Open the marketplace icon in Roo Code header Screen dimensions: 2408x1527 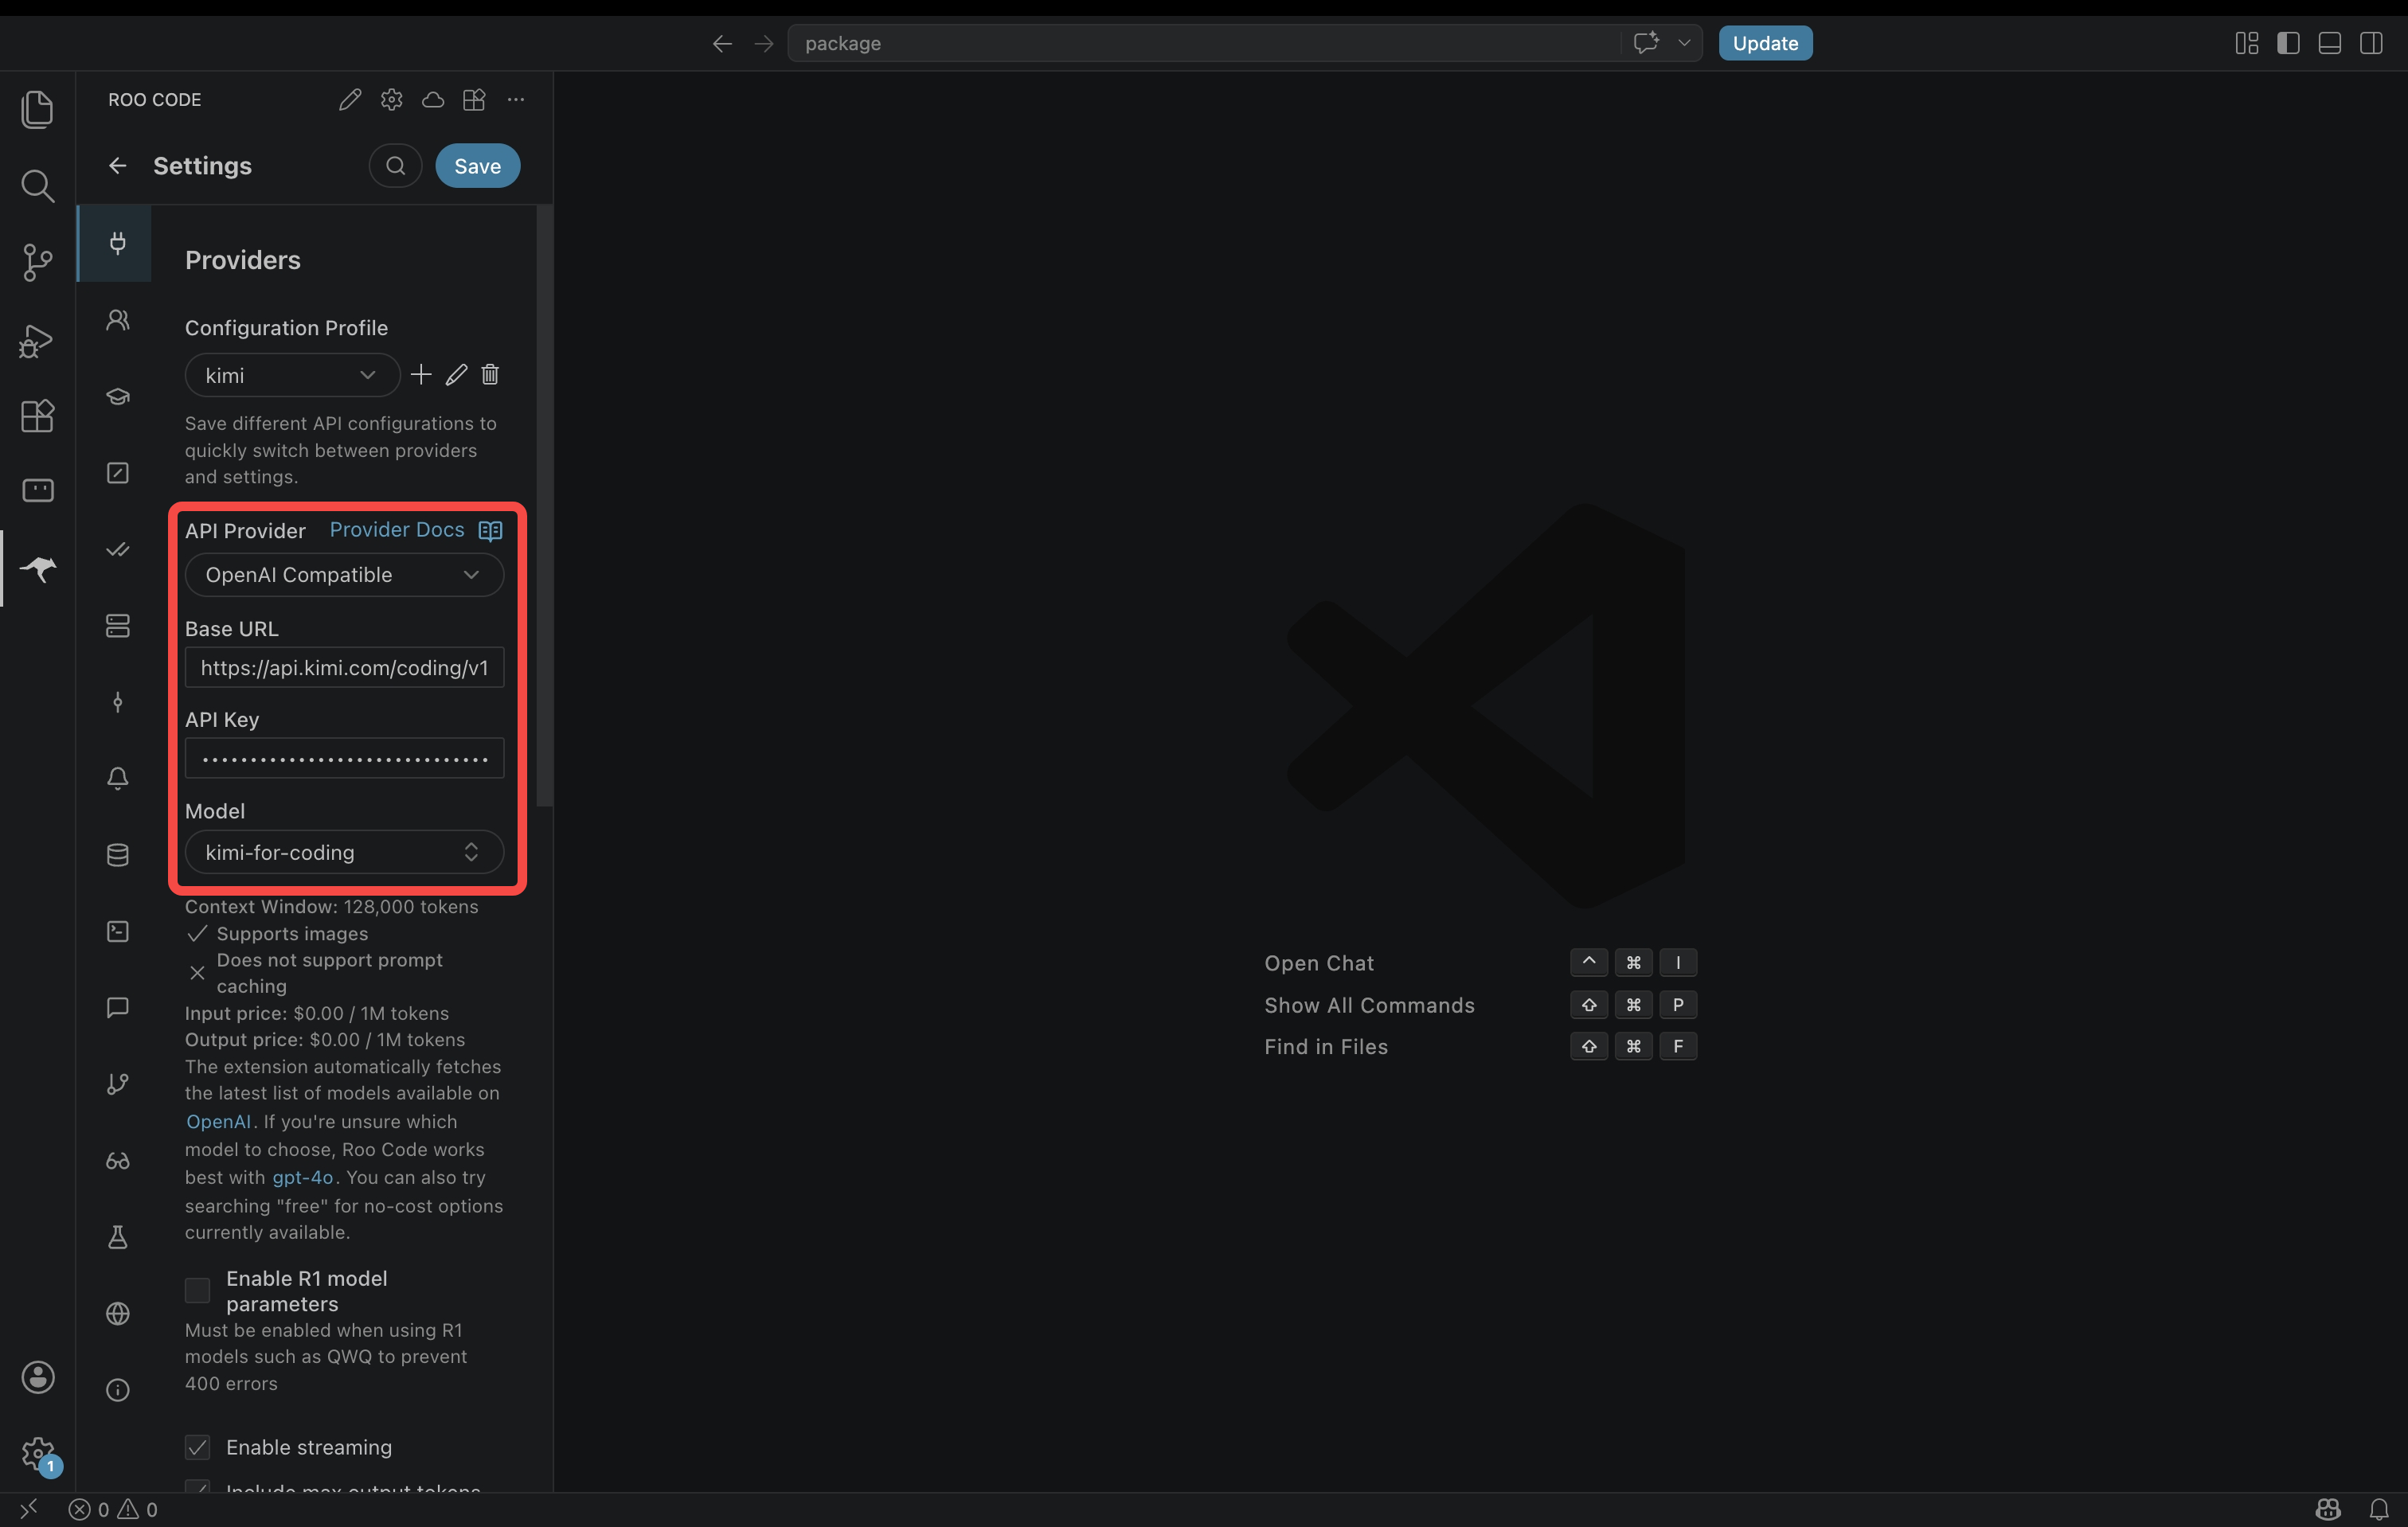tap(474, 99)
